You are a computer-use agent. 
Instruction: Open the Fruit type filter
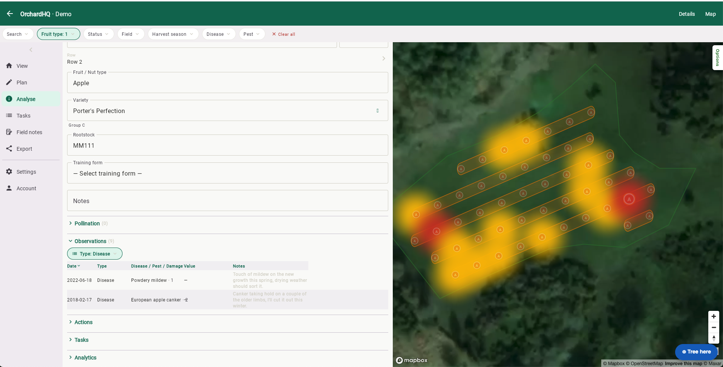point(58,34)
